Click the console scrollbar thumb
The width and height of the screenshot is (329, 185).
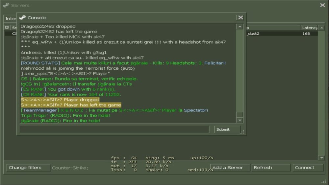240,114
